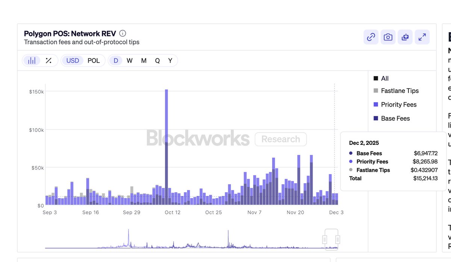The height and width of the screenshot is (262, 451).
Task: Click the tooltip Fastlane Tips value $0.432907
Action: pos(424,170)
